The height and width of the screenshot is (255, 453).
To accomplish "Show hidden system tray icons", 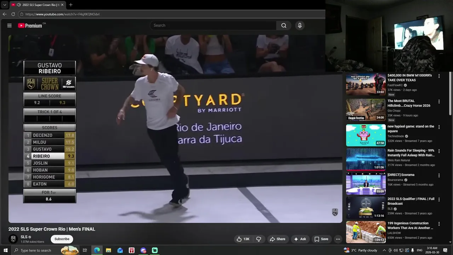I will (384, 250).
